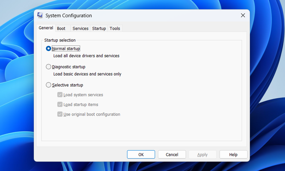This screenshot has height=171, width=285.
Task: Click the 'Startup selection' group label
Action: [x=60, y=40]
